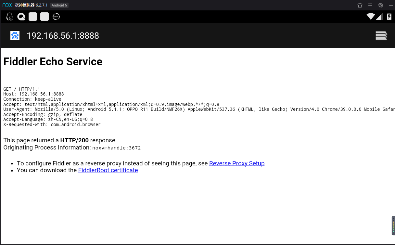395x245 pixels.
Task: Tap the second white square notification icon
Action: tap(45, 17)
